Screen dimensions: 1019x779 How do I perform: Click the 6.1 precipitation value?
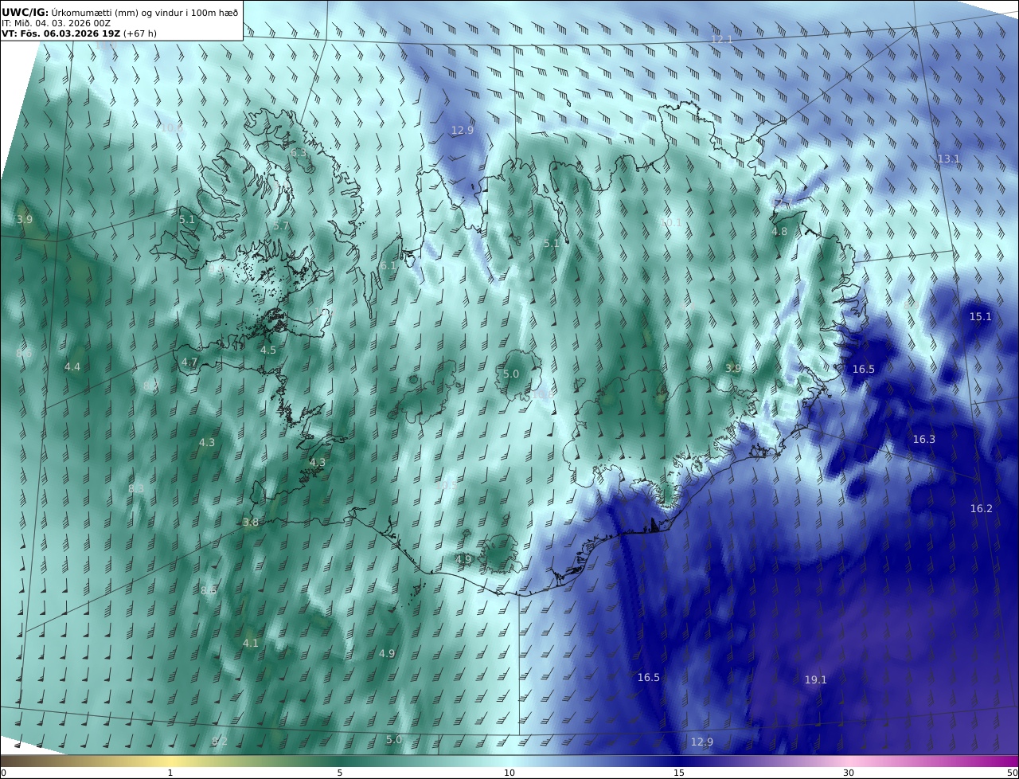tap(388, 266)
